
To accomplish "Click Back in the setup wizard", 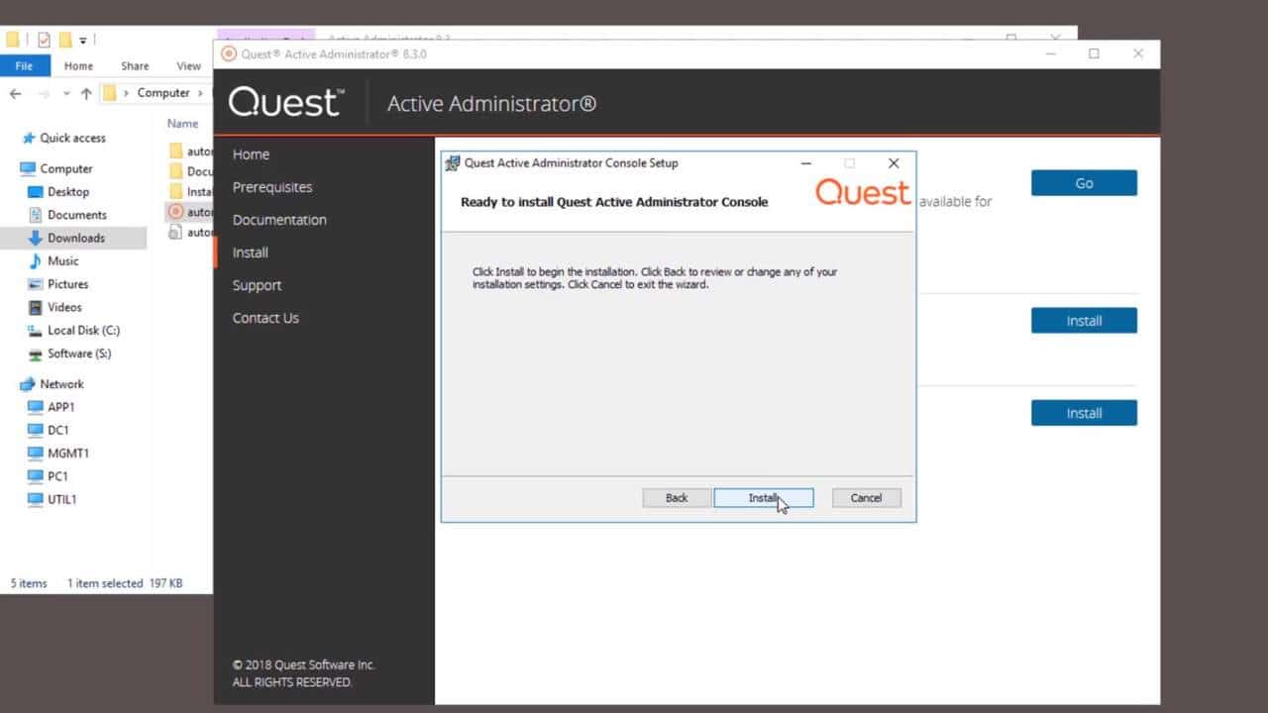I will [x=677, y=498].
